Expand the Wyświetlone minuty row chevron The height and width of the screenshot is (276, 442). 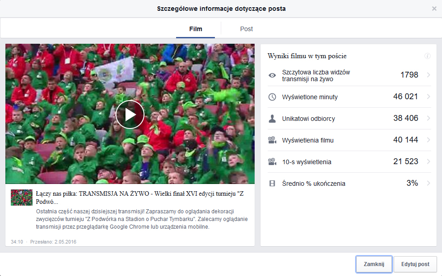[428, 97]
